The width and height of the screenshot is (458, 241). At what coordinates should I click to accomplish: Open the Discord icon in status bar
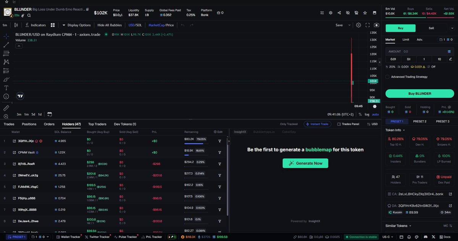click(x=425, y=237)
